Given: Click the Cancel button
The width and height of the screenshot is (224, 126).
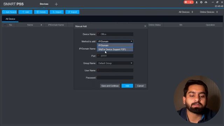Looking at the screenshot, I should [x=140, y=86].
